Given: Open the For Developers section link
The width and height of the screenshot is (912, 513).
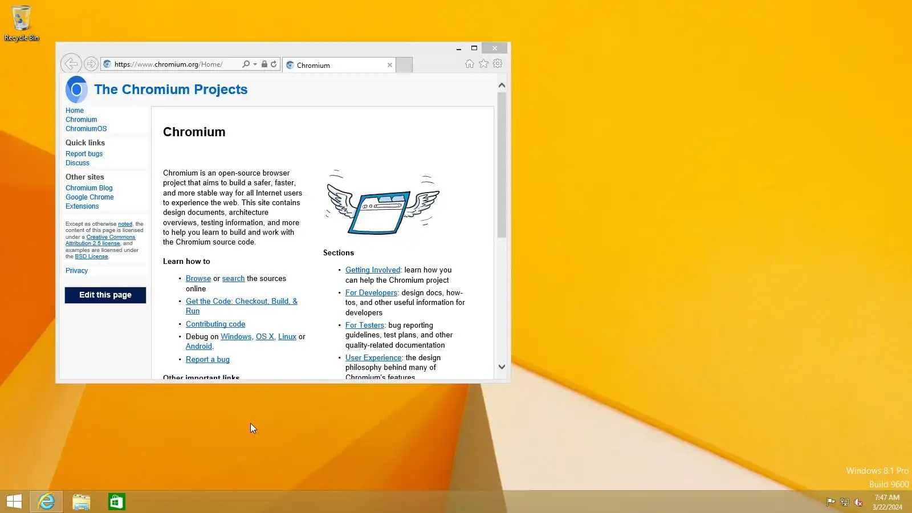Looking at the screenshot, I should click(x=371, y=293).
